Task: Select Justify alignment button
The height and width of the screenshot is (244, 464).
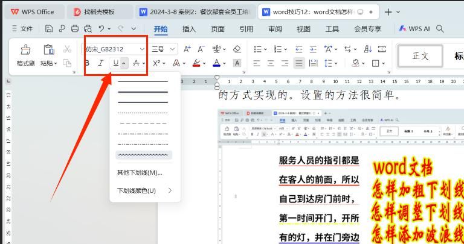Action: coord(299,63)
